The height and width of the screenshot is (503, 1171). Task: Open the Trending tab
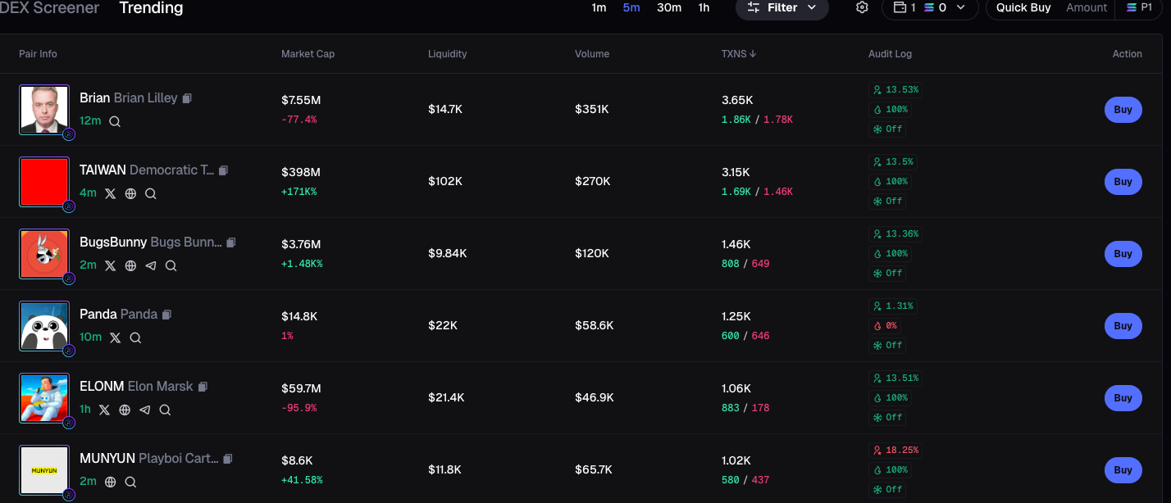[151, 8]
